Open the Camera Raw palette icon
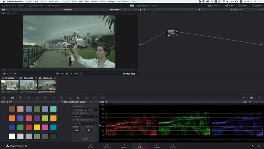 point(4,98)
